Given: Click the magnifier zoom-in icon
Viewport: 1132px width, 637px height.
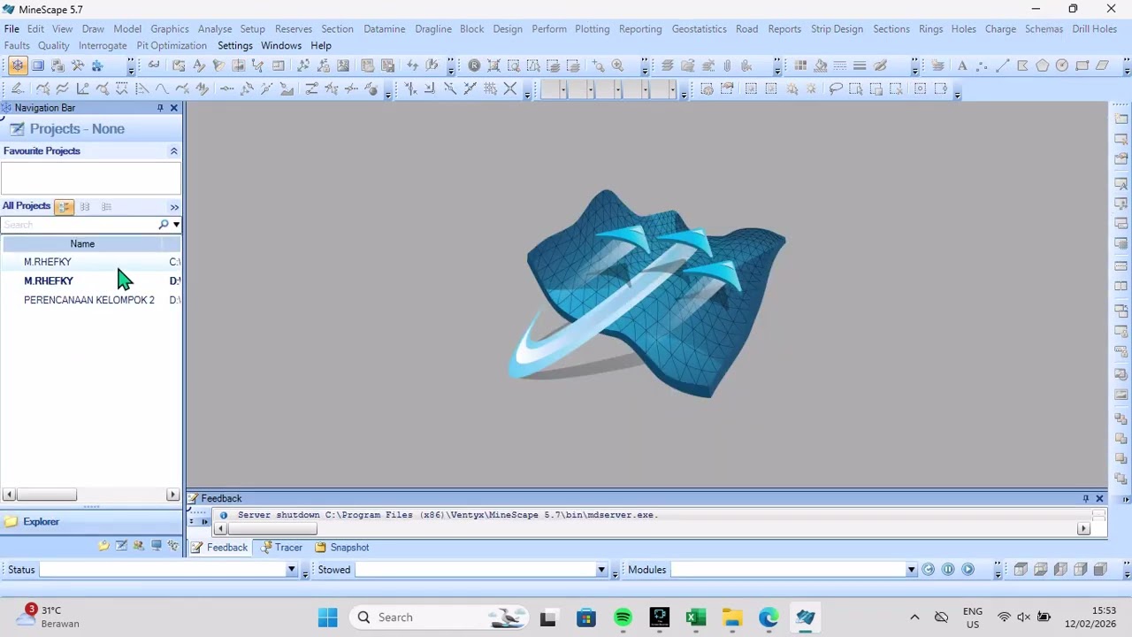Looking at the screenshot, I should (617, 65).
